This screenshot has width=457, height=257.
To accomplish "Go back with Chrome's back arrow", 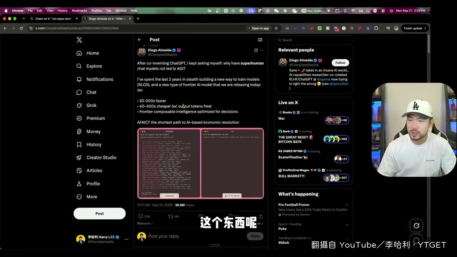I will (x=5, y=28).
